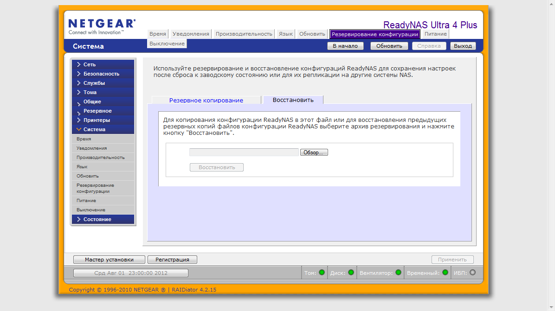
Task: Click the Справка button
Action: 429,46
